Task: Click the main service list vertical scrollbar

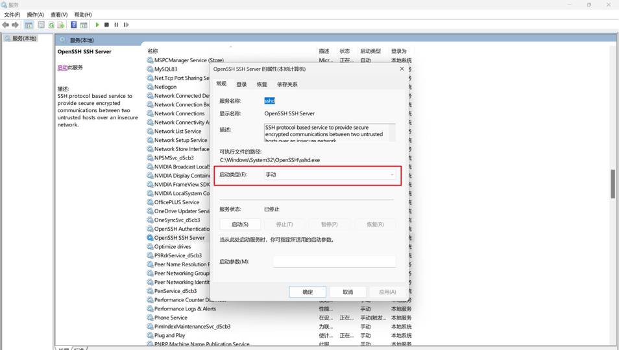Action: (613, 184)
